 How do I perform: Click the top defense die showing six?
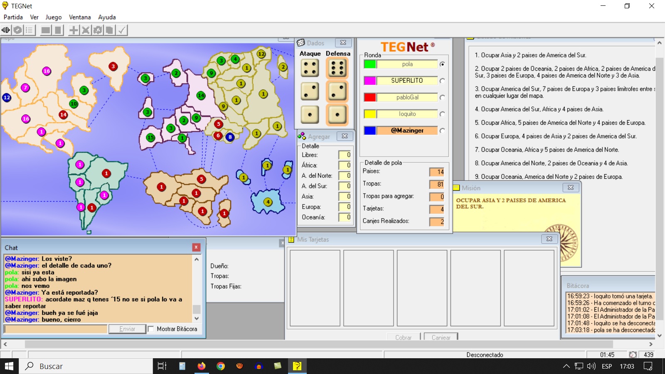click(337, 68)
